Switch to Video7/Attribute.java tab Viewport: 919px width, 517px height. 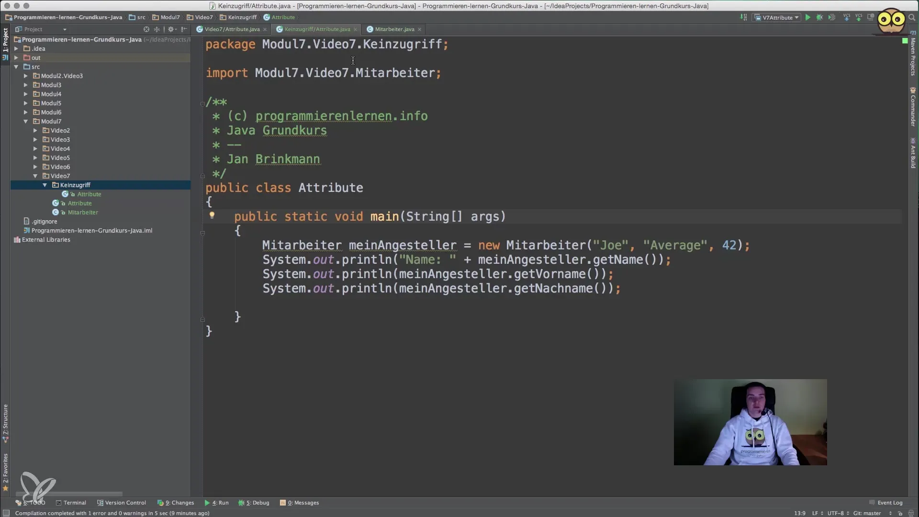[232, 29]
